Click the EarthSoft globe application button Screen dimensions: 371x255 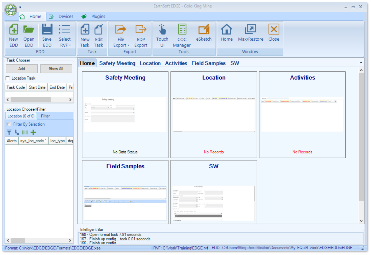(11, 10)
